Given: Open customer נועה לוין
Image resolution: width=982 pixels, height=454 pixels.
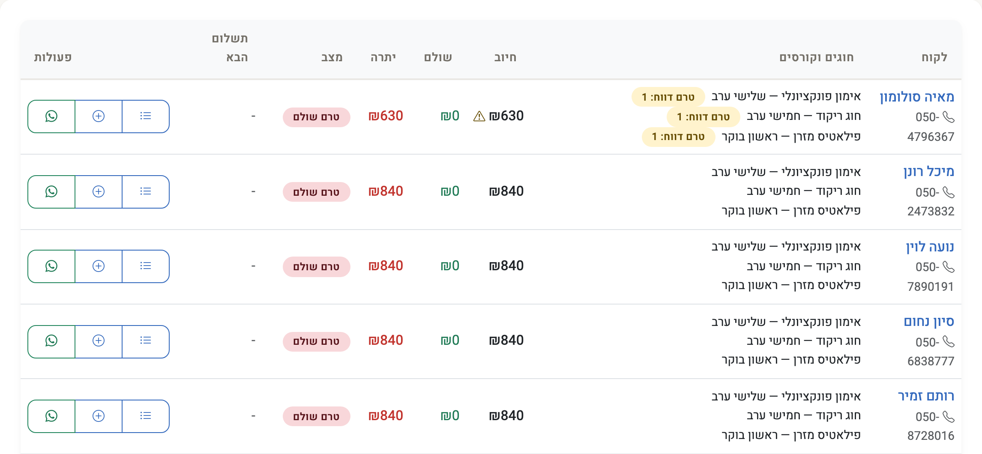Looking at the screenshot, I should tap(930, 247).
